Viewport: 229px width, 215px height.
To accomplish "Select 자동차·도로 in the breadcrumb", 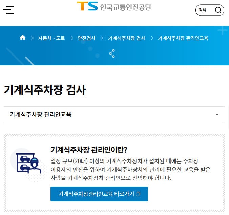I will pos(51,38).
